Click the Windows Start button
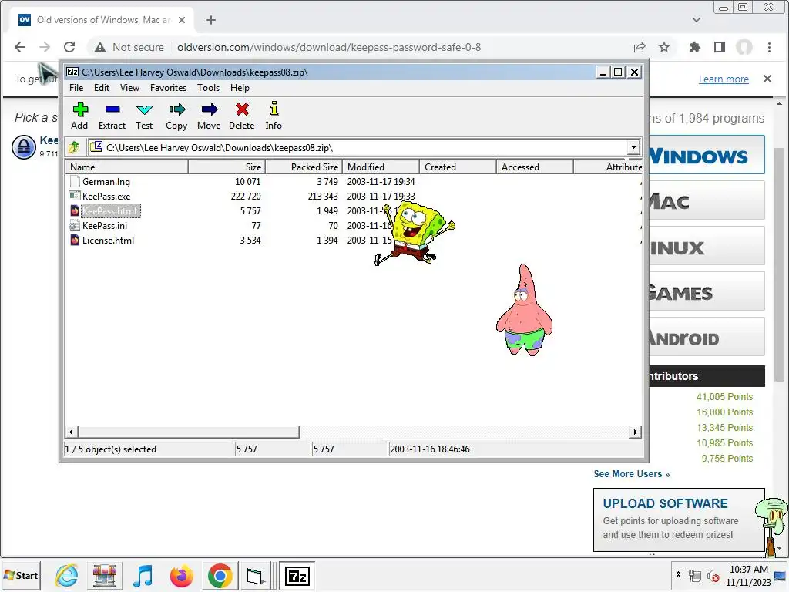 [21, 575]
